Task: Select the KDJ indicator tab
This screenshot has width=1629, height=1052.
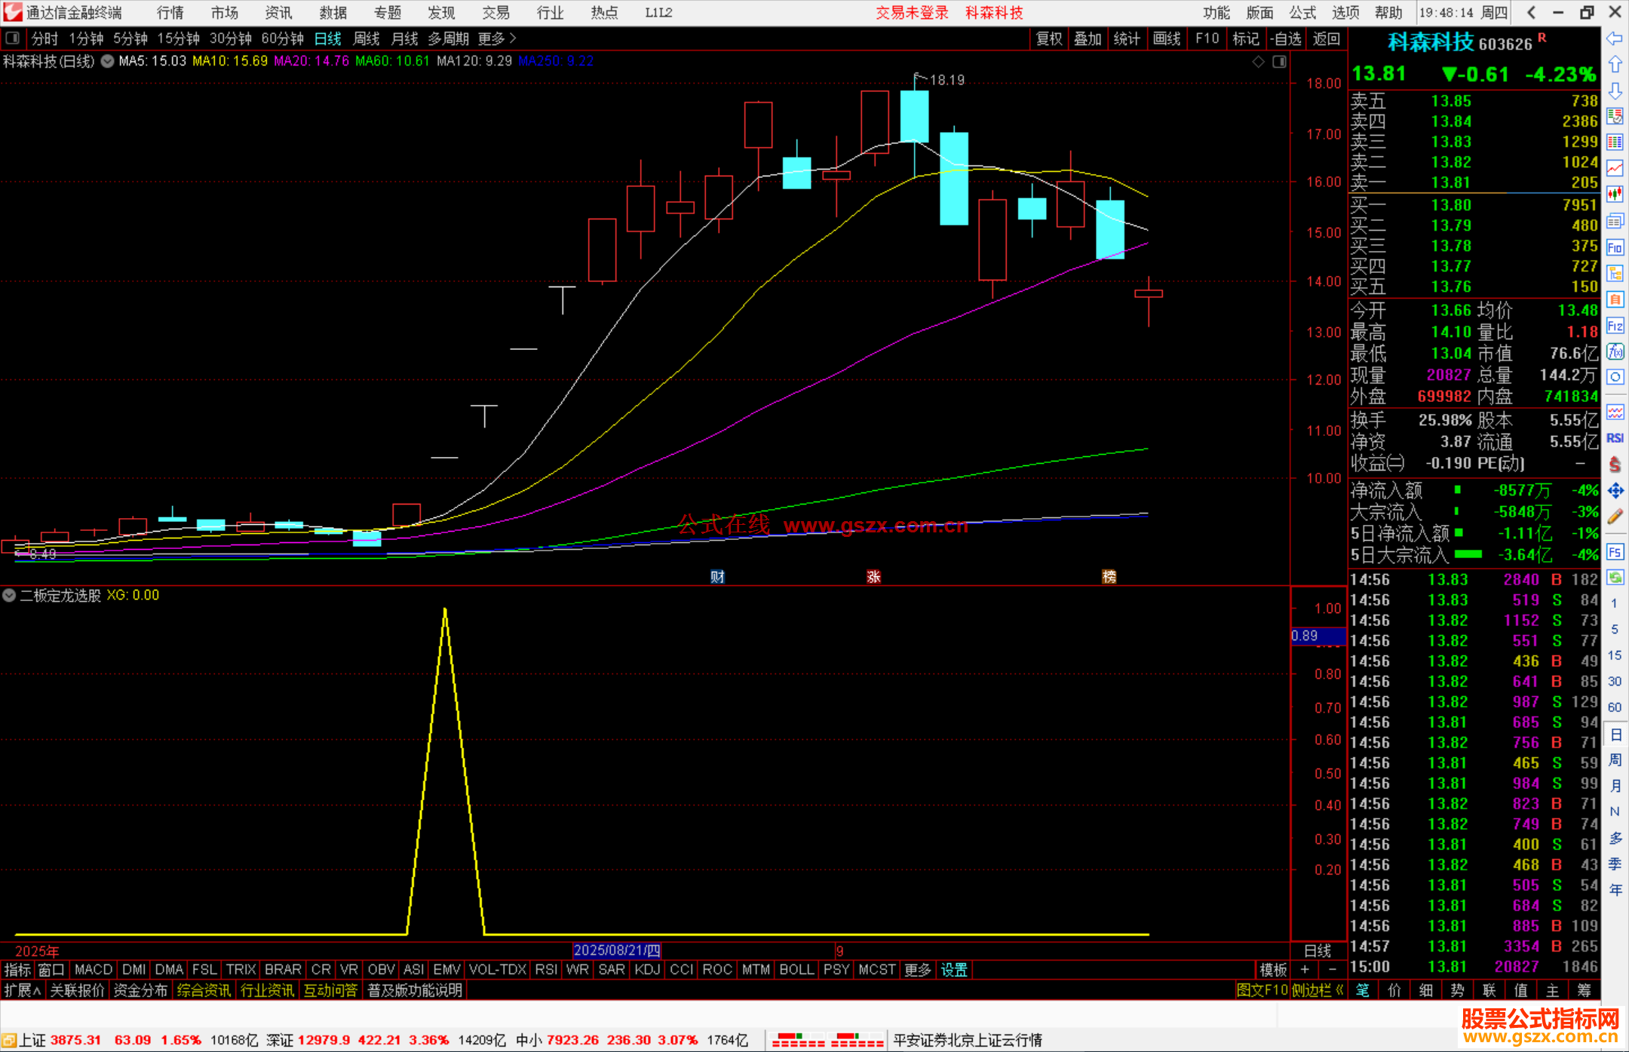Action: click(648, 970)
